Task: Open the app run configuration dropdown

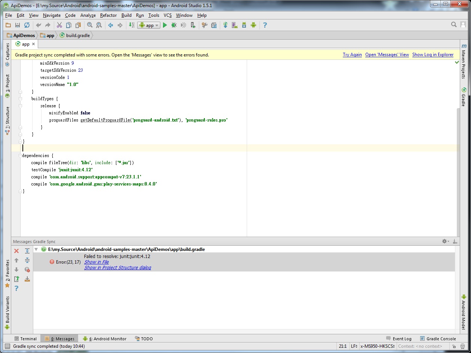Action: tap(149, 25)
